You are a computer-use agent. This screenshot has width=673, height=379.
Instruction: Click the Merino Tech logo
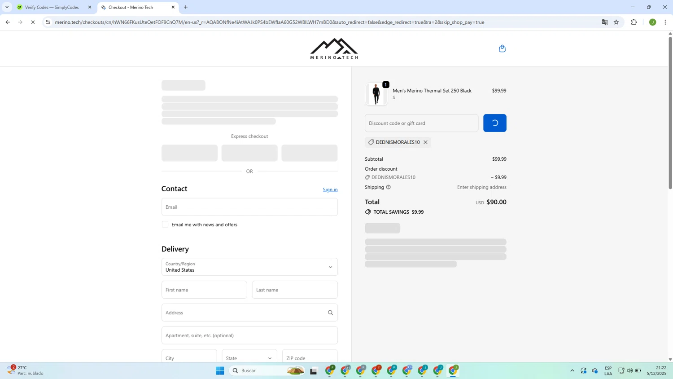[x=334, y=48]
